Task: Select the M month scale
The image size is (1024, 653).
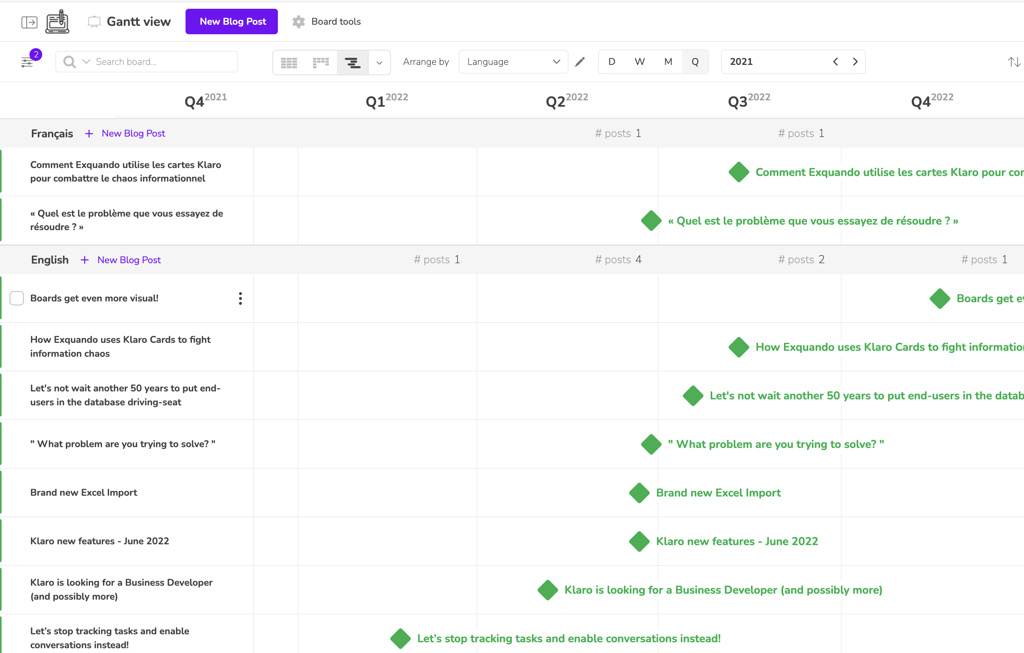Action: tap(668, 62)
